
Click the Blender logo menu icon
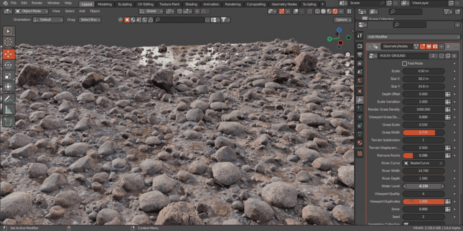5,3
